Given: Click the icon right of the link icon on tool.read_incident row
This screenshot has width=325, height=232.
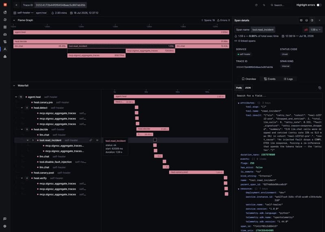Looking at the screenshot, I should click(97, 140).
